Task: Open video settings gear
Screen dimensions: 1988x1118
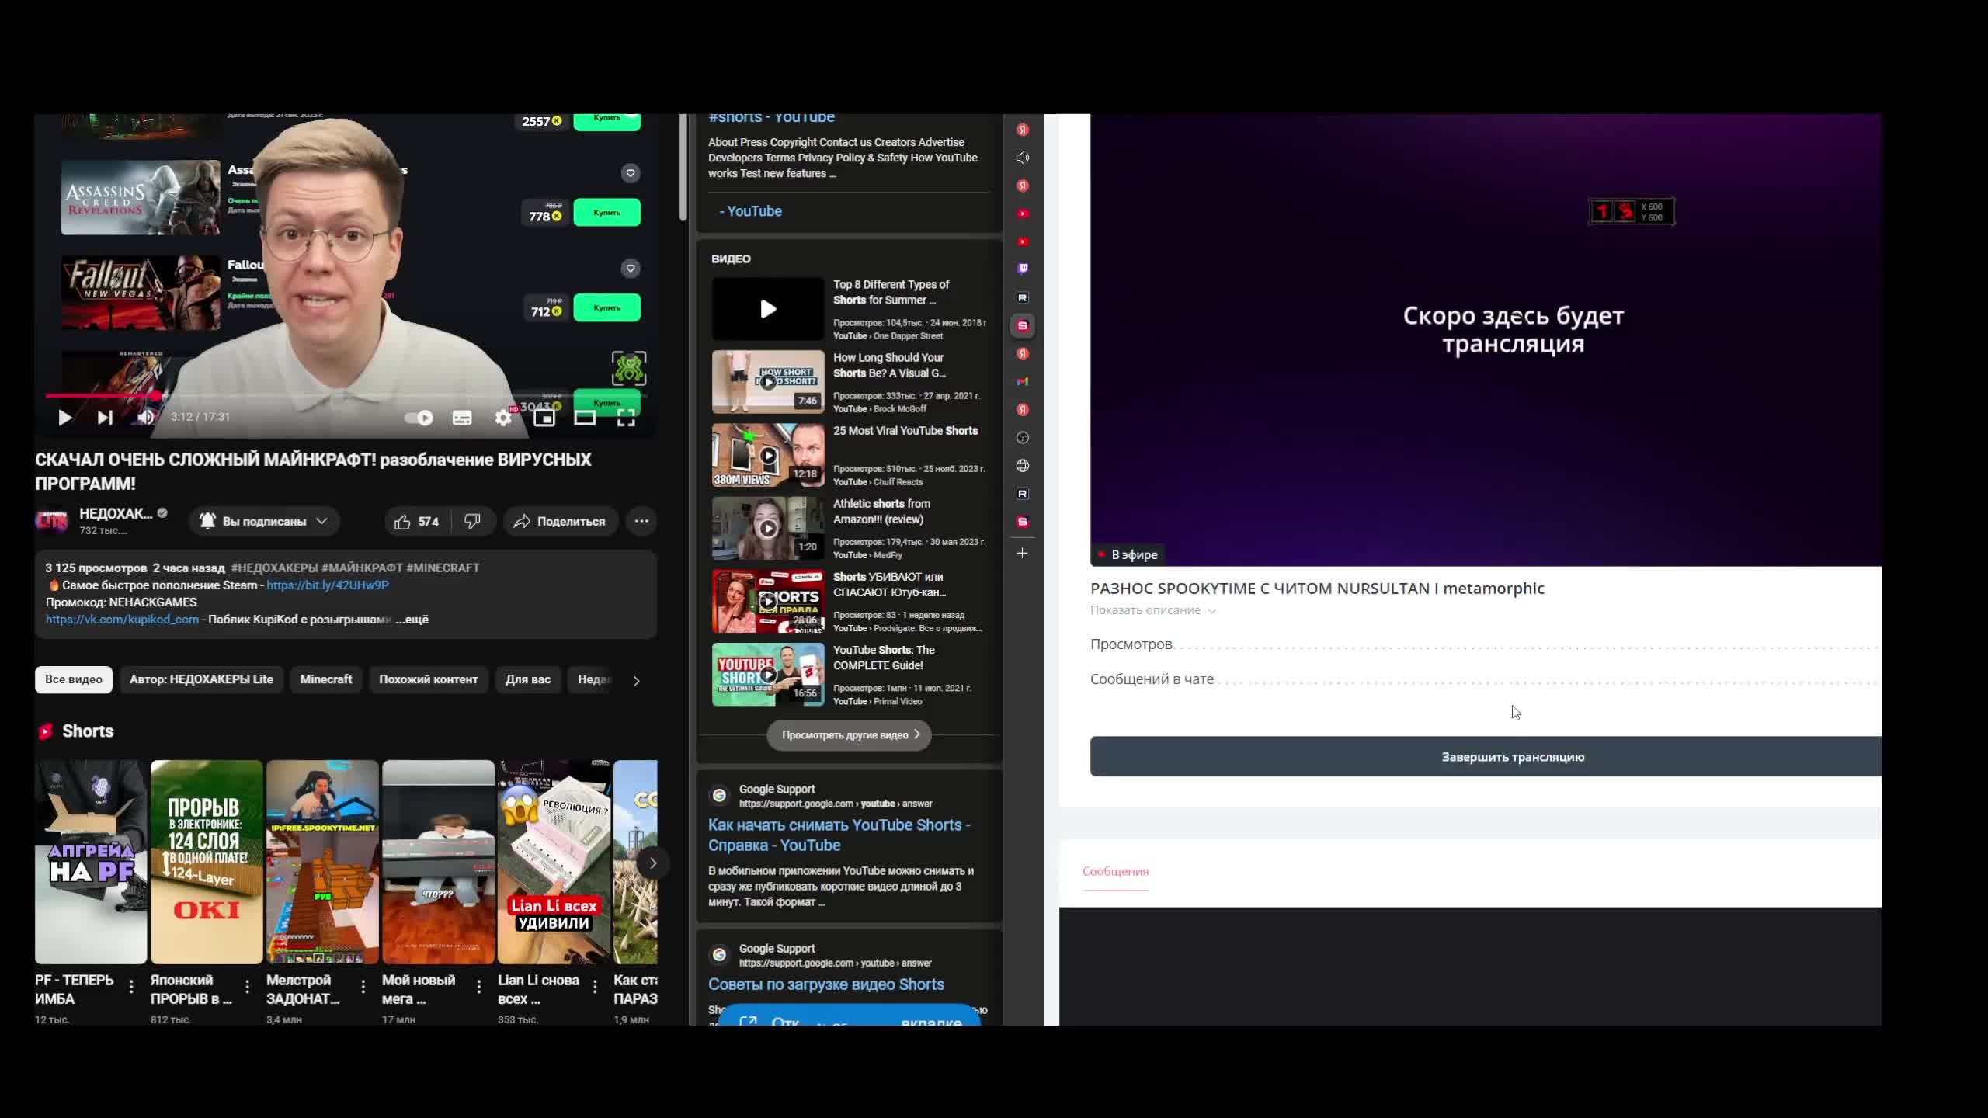Action: 503,418
